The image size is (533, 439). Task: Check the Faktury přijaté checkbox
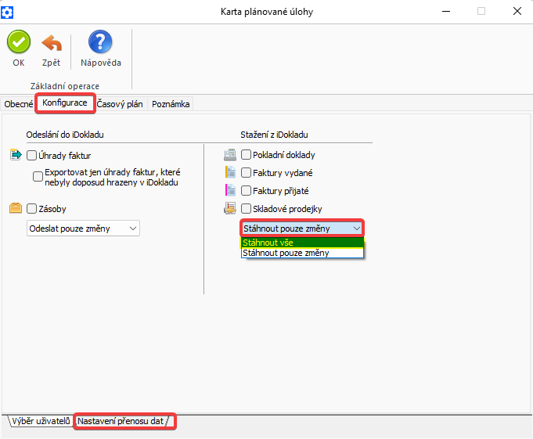[x=246, y=190]
